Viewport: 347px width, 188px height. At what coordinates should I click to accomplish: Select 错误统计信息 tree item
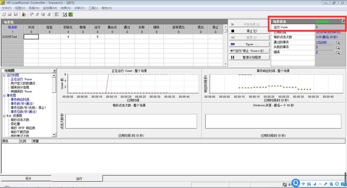[20, 87]
